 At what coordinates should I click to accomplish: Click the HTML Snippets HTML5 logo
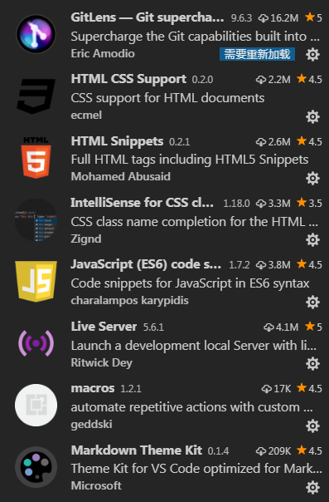click(36, 158)
